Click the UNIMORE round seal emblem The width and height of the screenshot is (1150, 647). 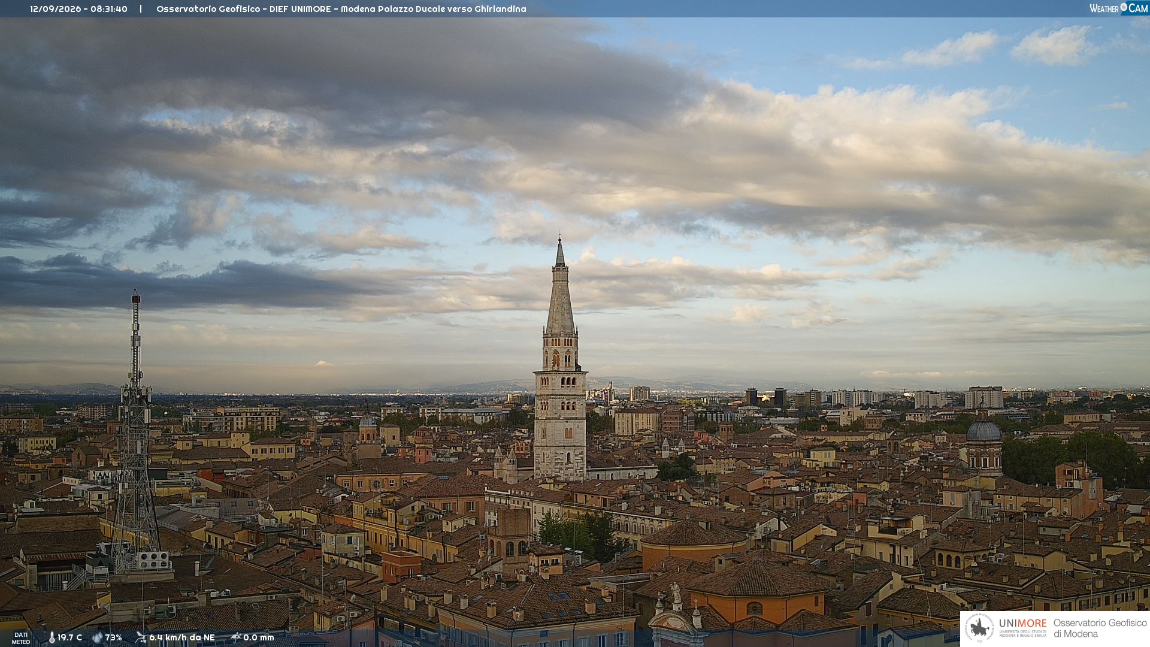pos(980,628)
